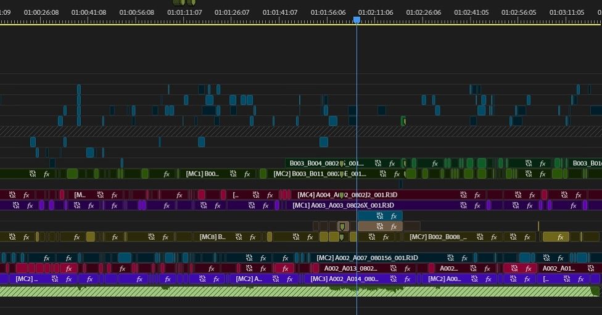Screen dimensions: 602x315
Task: Click fx badge on tan colored clip
Action: (x=394, y=227)
